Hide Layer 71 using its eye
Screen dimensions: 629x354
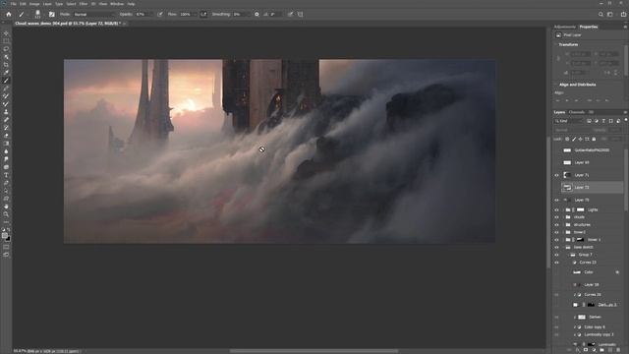pyautogui.click(x=556, y=175)
